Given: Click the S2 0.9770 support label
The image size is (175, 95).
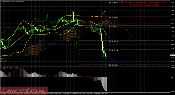Looking at the screenshot, I should pyautogui.click(x=113, y=51).
